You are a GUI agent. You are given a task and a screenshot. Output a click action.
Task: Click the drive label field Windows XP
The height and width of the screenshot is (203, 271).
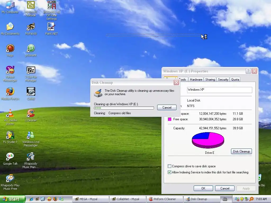[219, 90]
